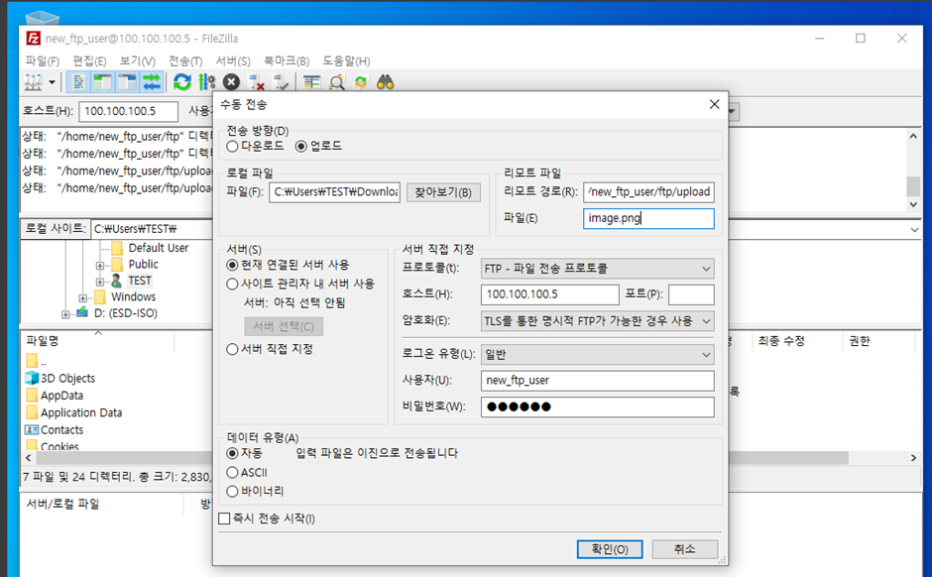
Task: Click the binoculars file search icon
Action: 385,82
